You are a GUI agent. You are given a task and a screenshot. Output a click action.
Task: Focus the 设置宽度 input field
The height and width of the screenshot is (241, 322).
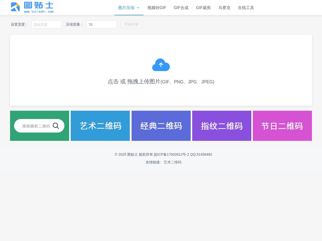click(x=47, y=24)
